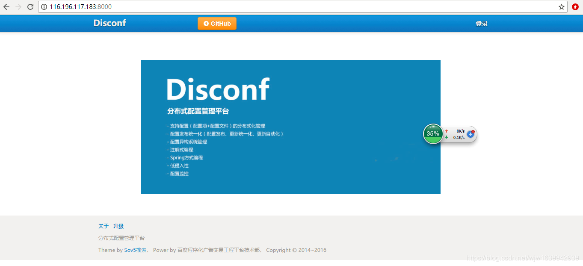Click the download speed 0.1K/s reading

pyautogui.click(x=459, y=137)
